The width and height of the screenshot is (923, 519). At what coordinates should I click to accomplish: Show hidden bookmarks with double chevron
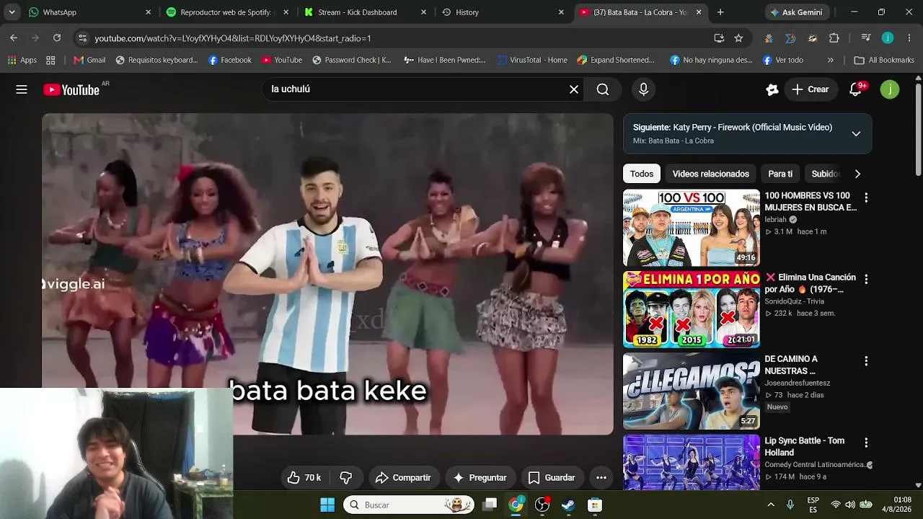(x=831, y=60)
